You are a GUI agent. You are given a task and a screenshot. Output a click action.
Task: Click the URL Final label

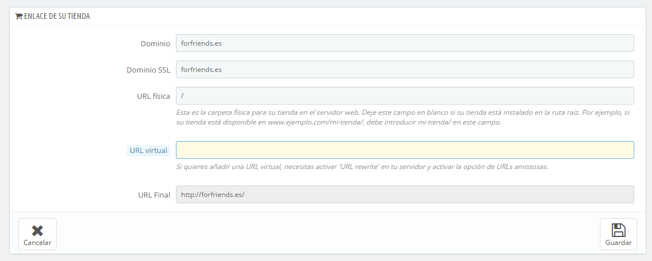154,195
